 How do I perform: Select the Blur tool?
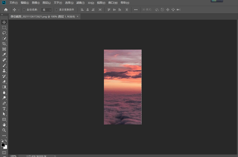[x=4, y=92]
